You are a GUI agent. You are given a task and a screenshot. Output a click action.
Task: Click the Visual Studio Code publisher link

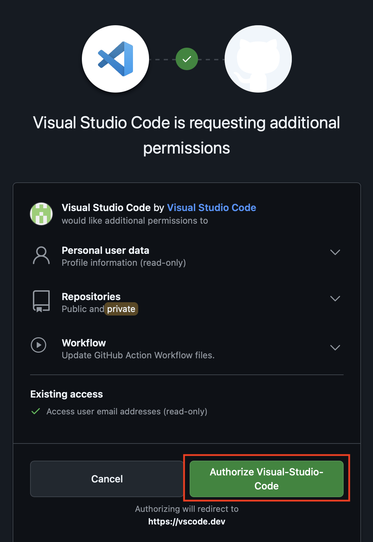pyautogui.click(x=211, y=208)
